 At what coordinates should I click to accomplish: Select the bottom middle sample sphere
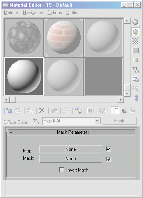click(x=64, y=76)
